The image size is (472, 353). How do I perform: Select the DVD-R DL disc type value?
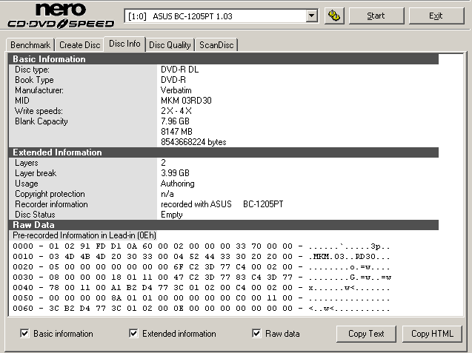(180, 70)
